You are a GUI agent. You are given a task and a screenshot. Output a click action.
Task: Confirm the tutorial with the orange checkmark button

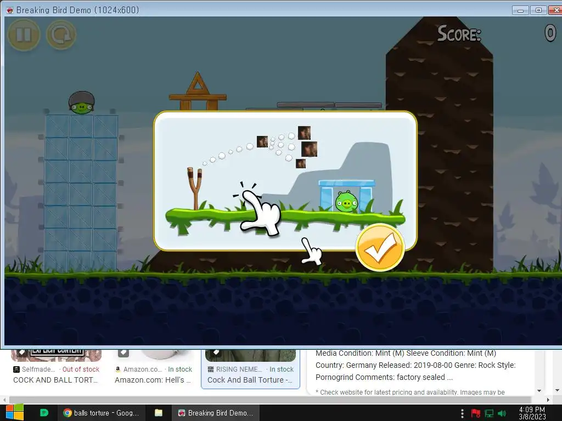tap(380, 247)
